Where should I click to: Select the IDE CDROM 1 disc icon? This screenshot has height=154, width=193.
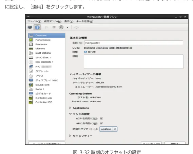point(31,62)
